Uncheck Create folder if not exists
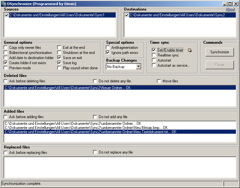 click(x=6, y=63)
